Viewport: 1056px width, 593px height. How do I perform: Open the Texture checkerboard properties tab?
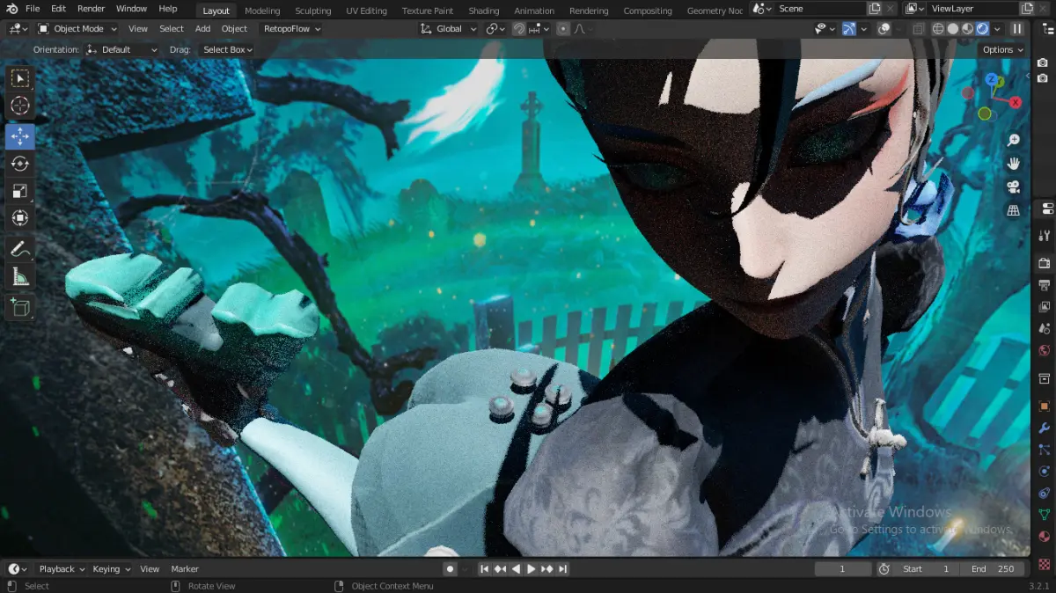click(x=1045, y=563)
